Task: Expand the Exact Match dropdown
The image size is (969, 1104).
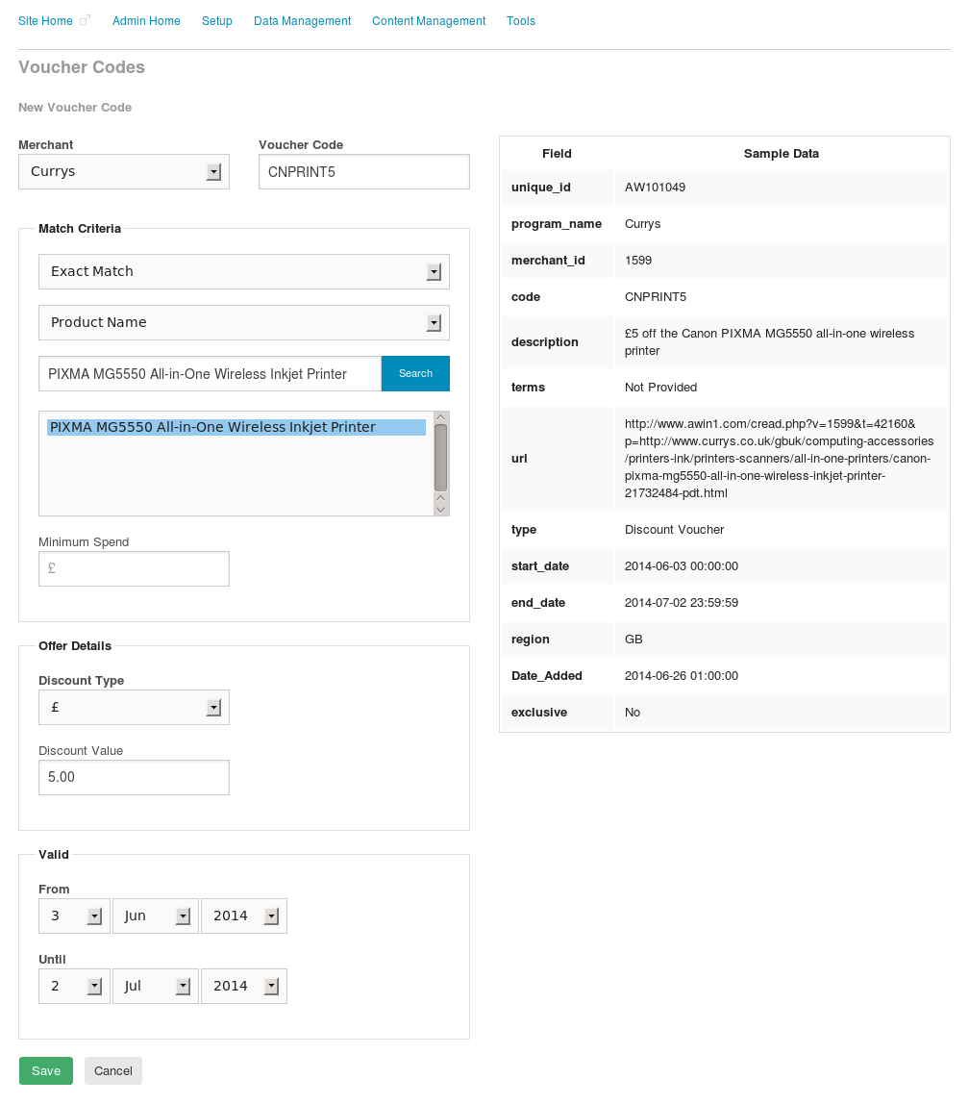Action: coord(243,272)
